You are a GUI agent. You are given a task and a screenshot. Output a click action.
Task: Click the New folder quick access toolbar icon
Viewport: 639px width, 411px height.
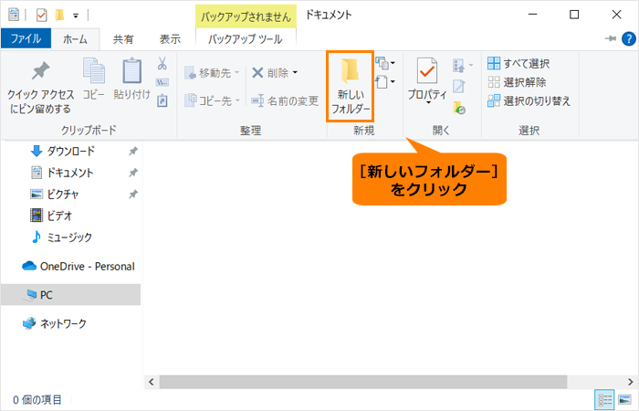click(60, 16)
